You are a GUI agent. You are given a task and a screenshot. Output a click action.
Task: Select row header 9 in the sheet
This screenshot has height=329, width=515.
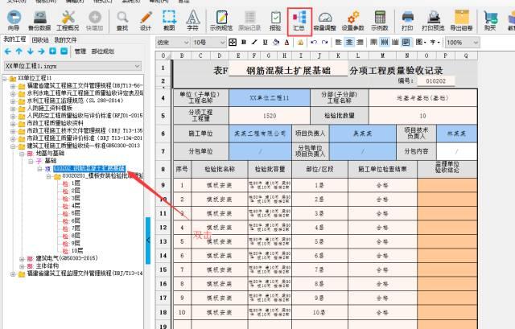(x=163, y=185)
